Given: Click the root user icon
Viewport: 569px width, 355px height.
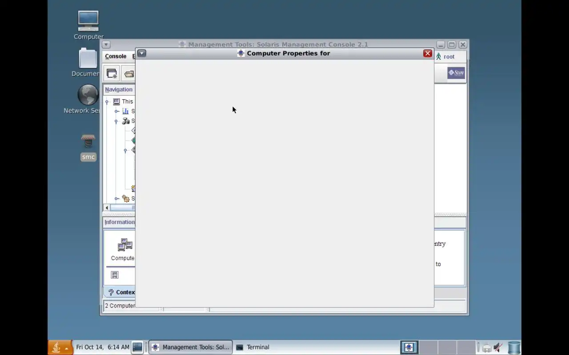Looking at the screenshot, I should [x=439, y=57].
